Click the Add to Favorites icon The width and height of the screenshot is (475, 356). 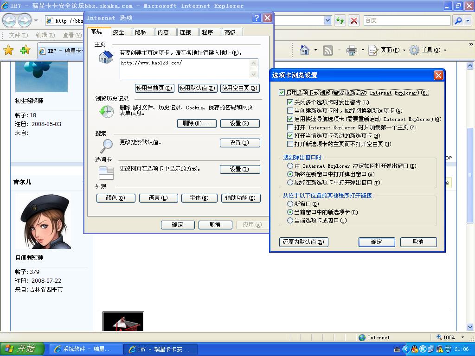coord(25,50)
